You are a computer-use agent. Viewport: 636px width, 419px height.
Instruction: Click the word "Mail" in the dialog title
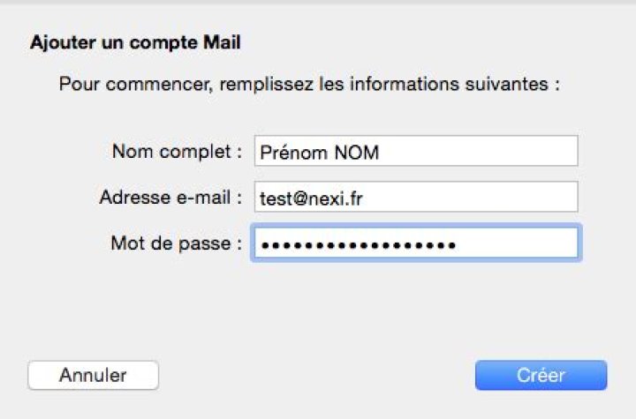pos(224,41)
